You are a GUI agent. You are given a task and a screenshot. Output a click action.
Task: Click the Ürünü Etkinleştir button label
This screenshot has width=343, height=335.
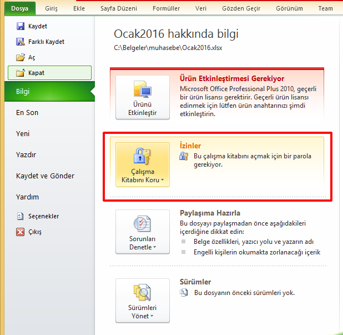click(143, 108)
